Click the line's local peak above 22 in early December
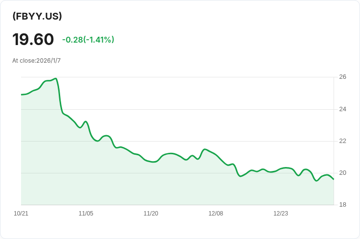Image resolution: width=360 pixels, height=239 pixels. coord(205,149)
